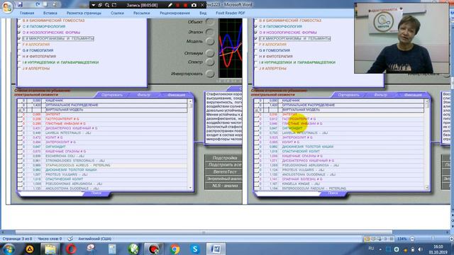Click the proofing check icon in status bar
Image resolution: width=454 pixels, height=255 pixels.
70,239
